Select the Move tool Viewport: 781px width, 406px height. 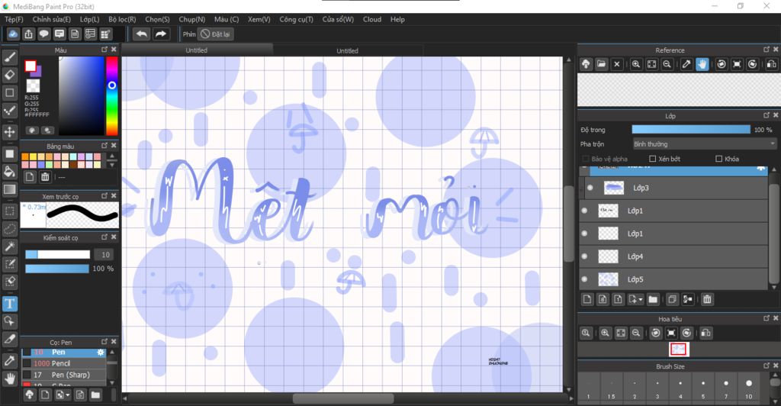coord(9,132)
